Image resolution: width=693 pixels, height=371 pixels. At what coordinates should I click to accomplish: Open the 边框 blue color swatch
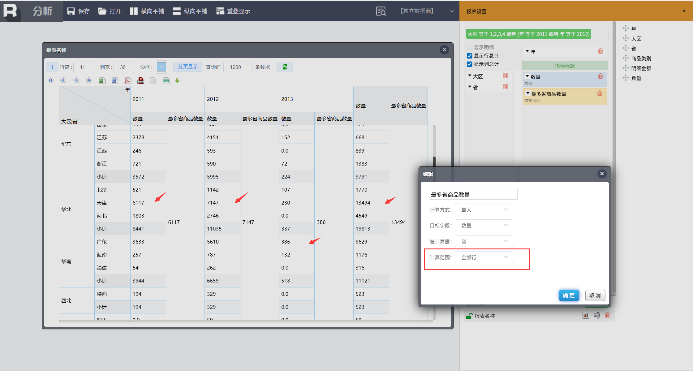click(x=161, y=67)
